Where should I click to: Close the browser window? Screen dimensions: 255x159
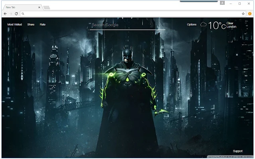[249, 4]
